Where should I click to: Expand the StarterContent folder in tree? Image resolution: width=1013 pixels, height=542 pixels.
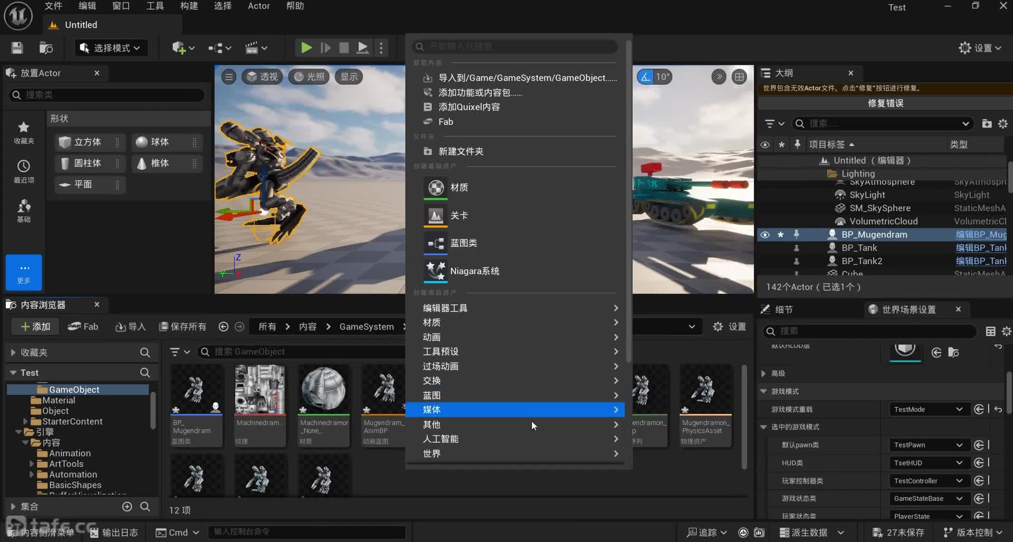[25, 421]
